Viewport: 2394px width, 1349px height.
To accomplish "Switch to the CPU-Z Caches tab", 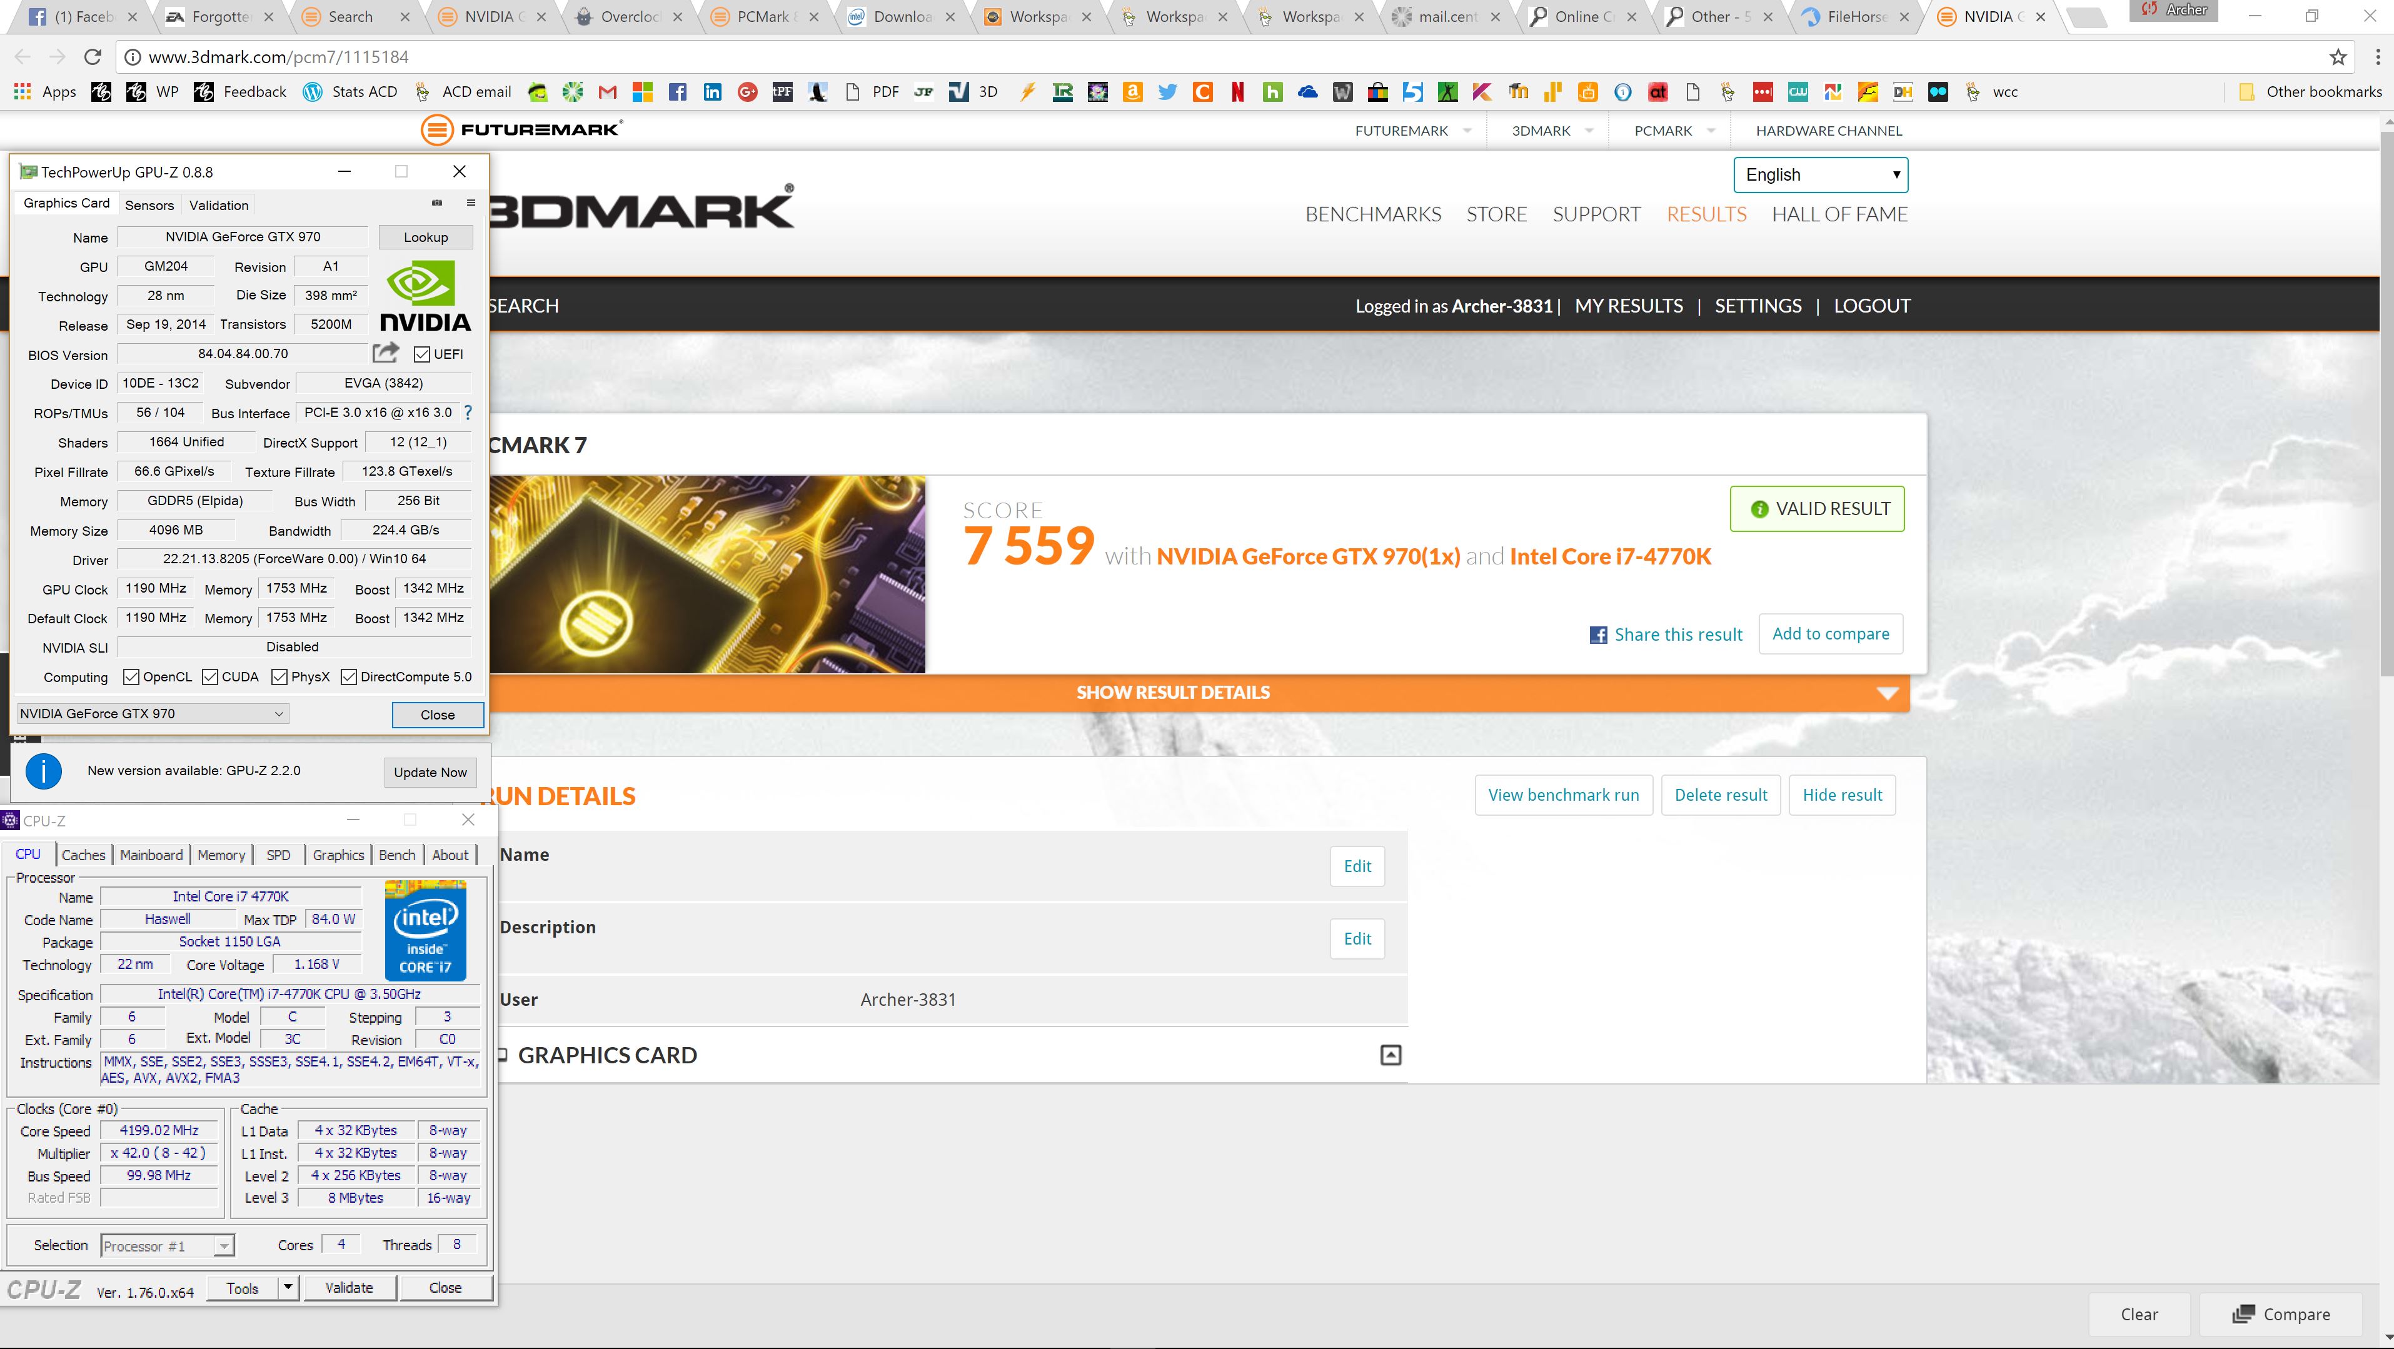I will tap(84, 855).
